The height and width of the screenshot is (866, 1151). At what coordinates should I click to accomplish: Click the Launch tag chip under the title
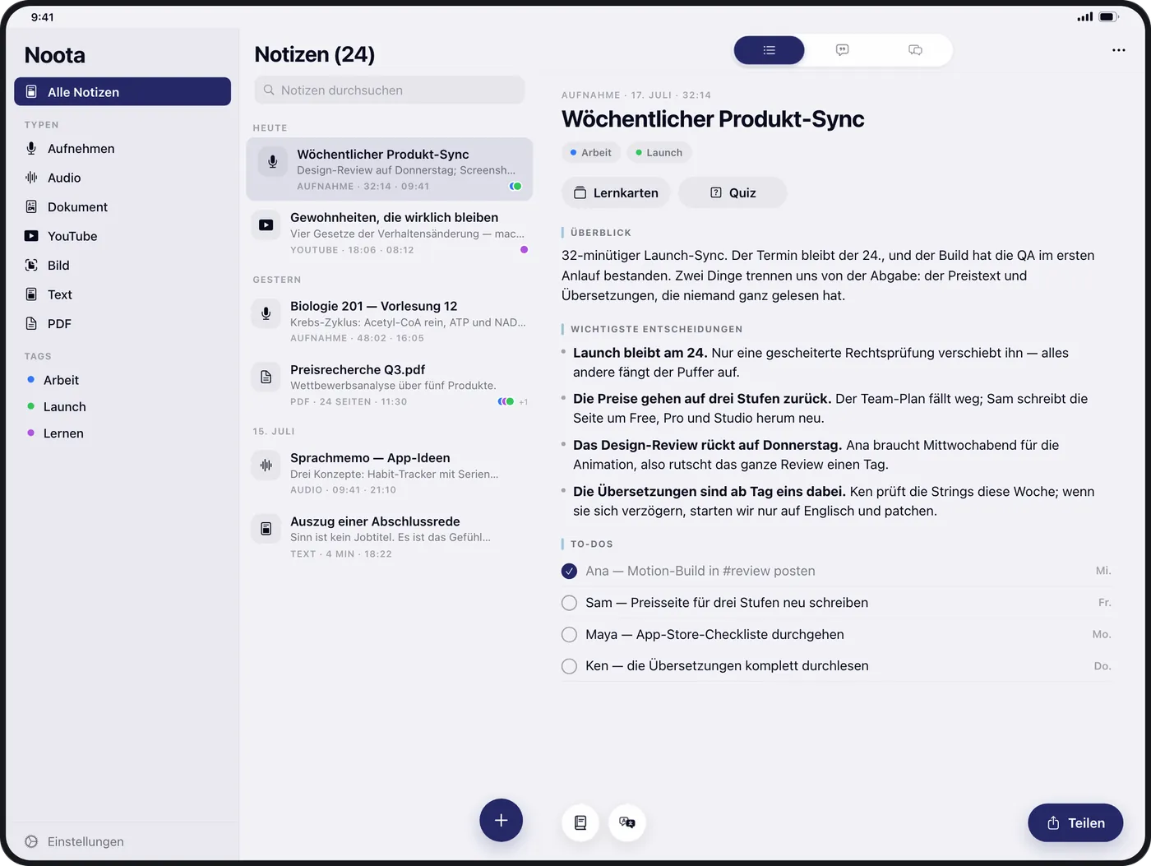point(659,152)
